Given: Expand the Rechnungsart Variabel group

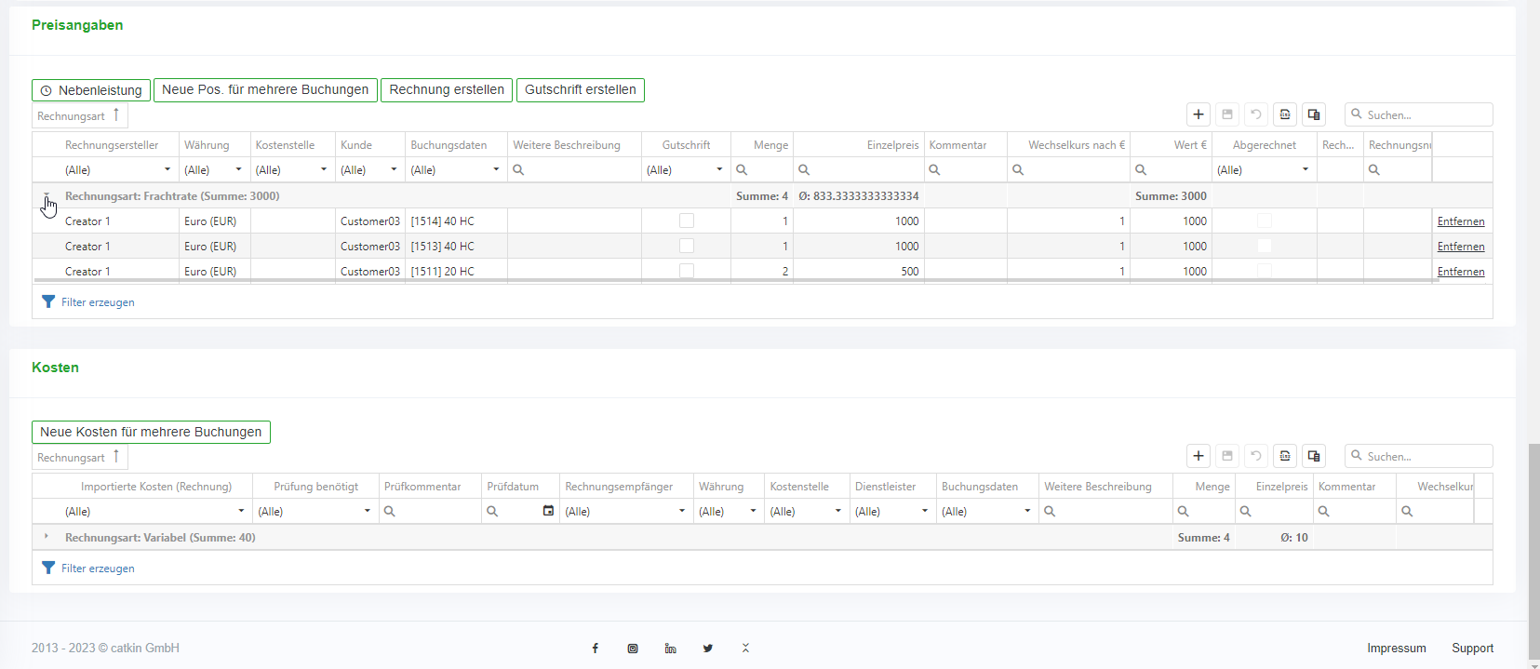Looking at the screenshot, I should (47, 537).
